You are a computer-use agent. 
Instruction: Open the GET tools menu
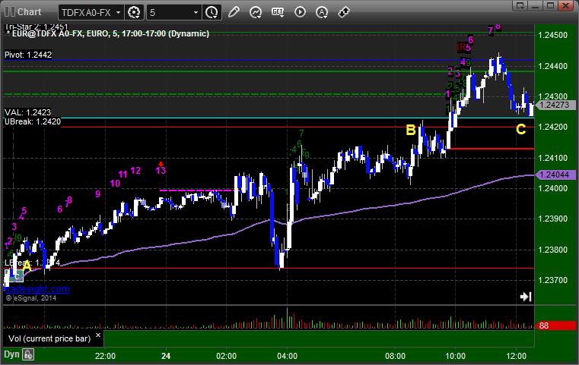[x=278, y=12]
